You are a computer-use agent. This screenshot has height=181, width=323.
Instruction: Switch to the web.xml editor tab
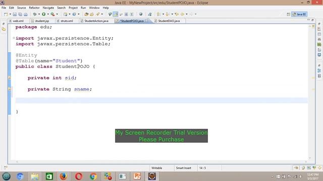tap(18, 21)
